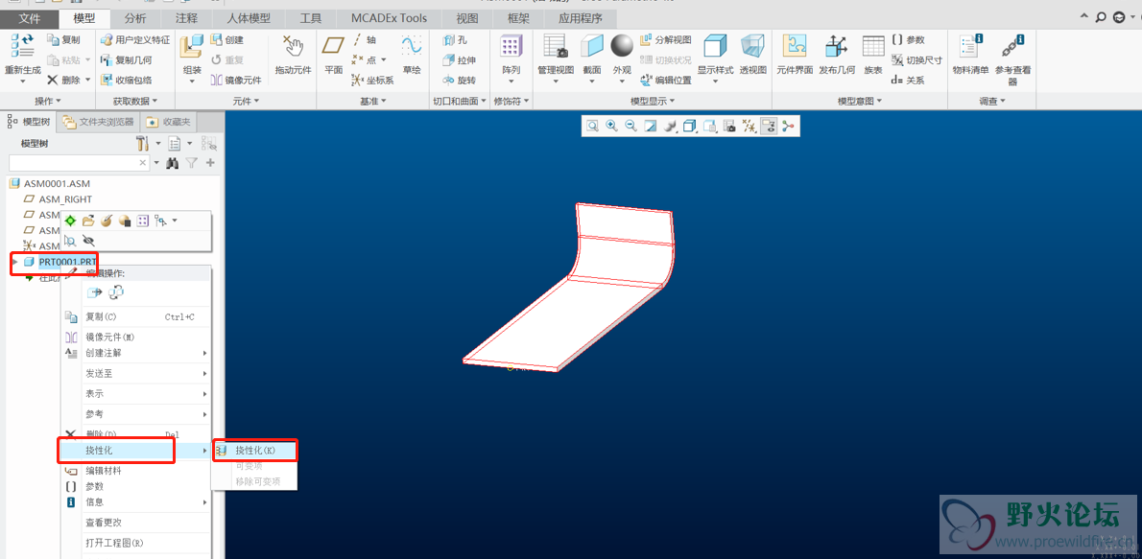Click the 组装 (Assemble) tool icon
The image size is (1142, 559).
pyautogui.click(x=192, y=47)
